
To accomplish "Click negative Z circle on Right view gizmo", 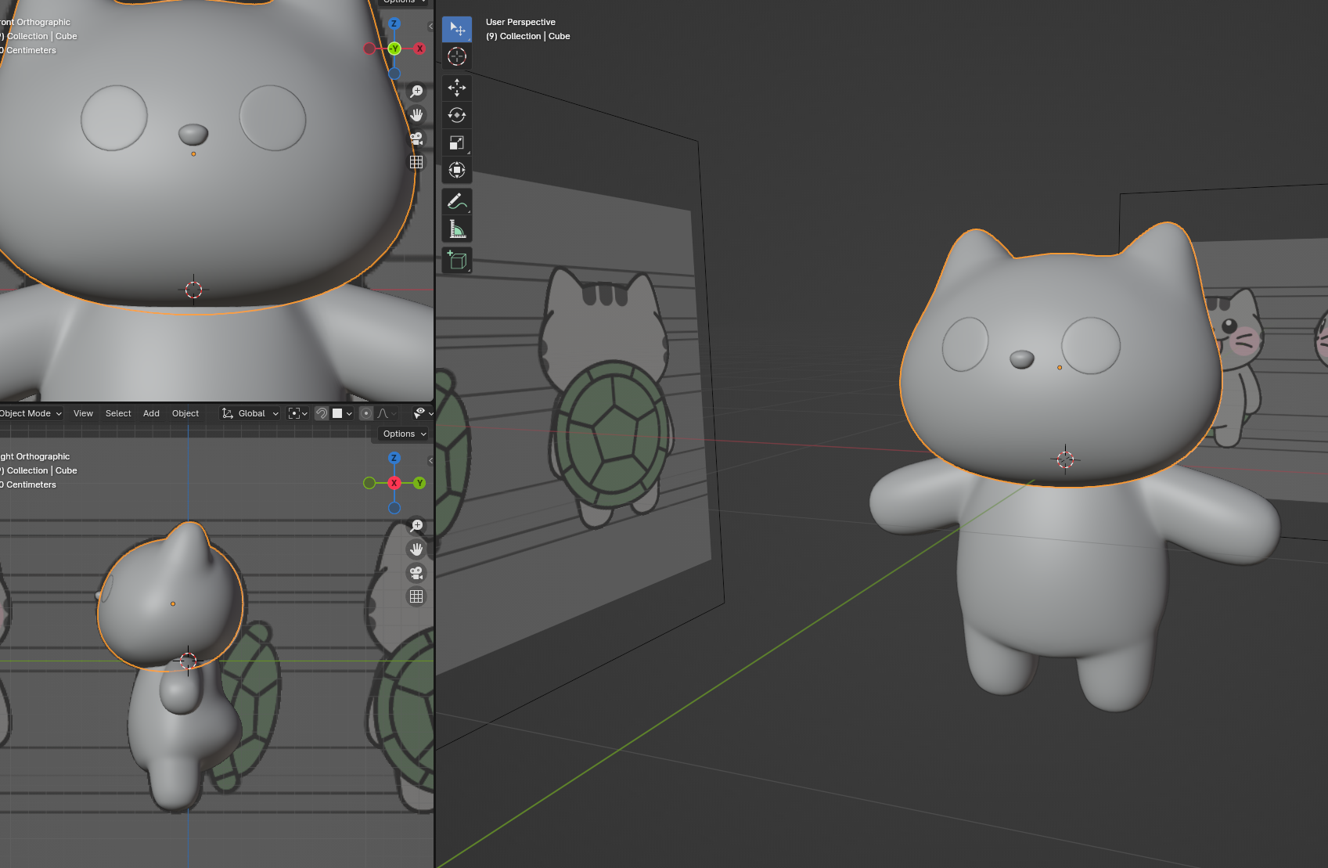I will tap(394, 508).
